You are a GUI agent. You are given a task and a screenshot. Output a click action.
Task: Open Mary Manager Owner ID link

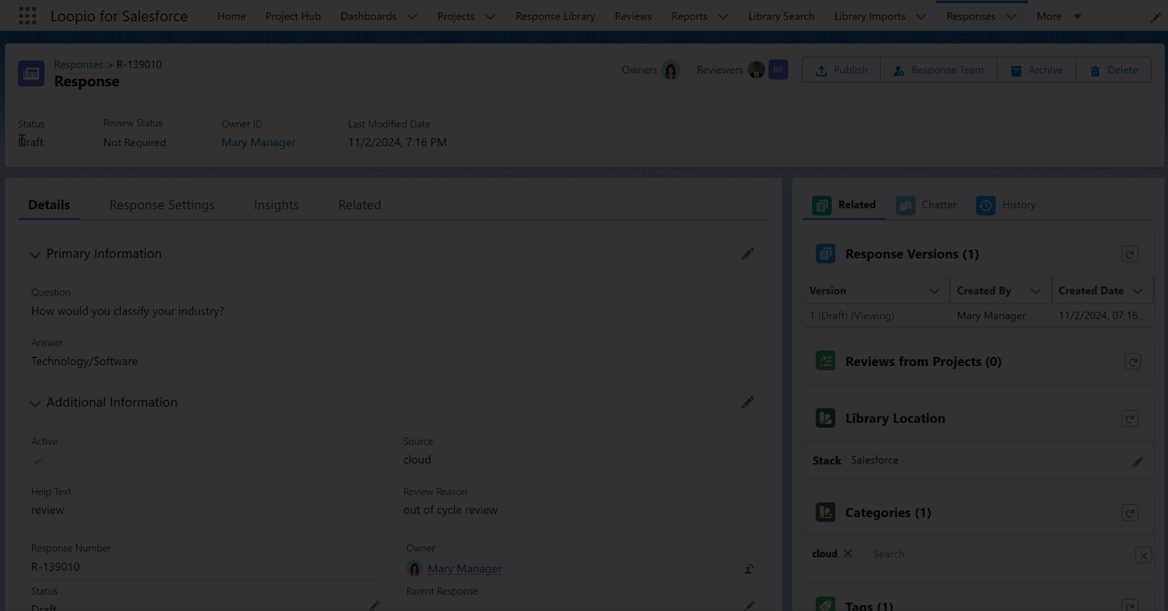(258, 142)
